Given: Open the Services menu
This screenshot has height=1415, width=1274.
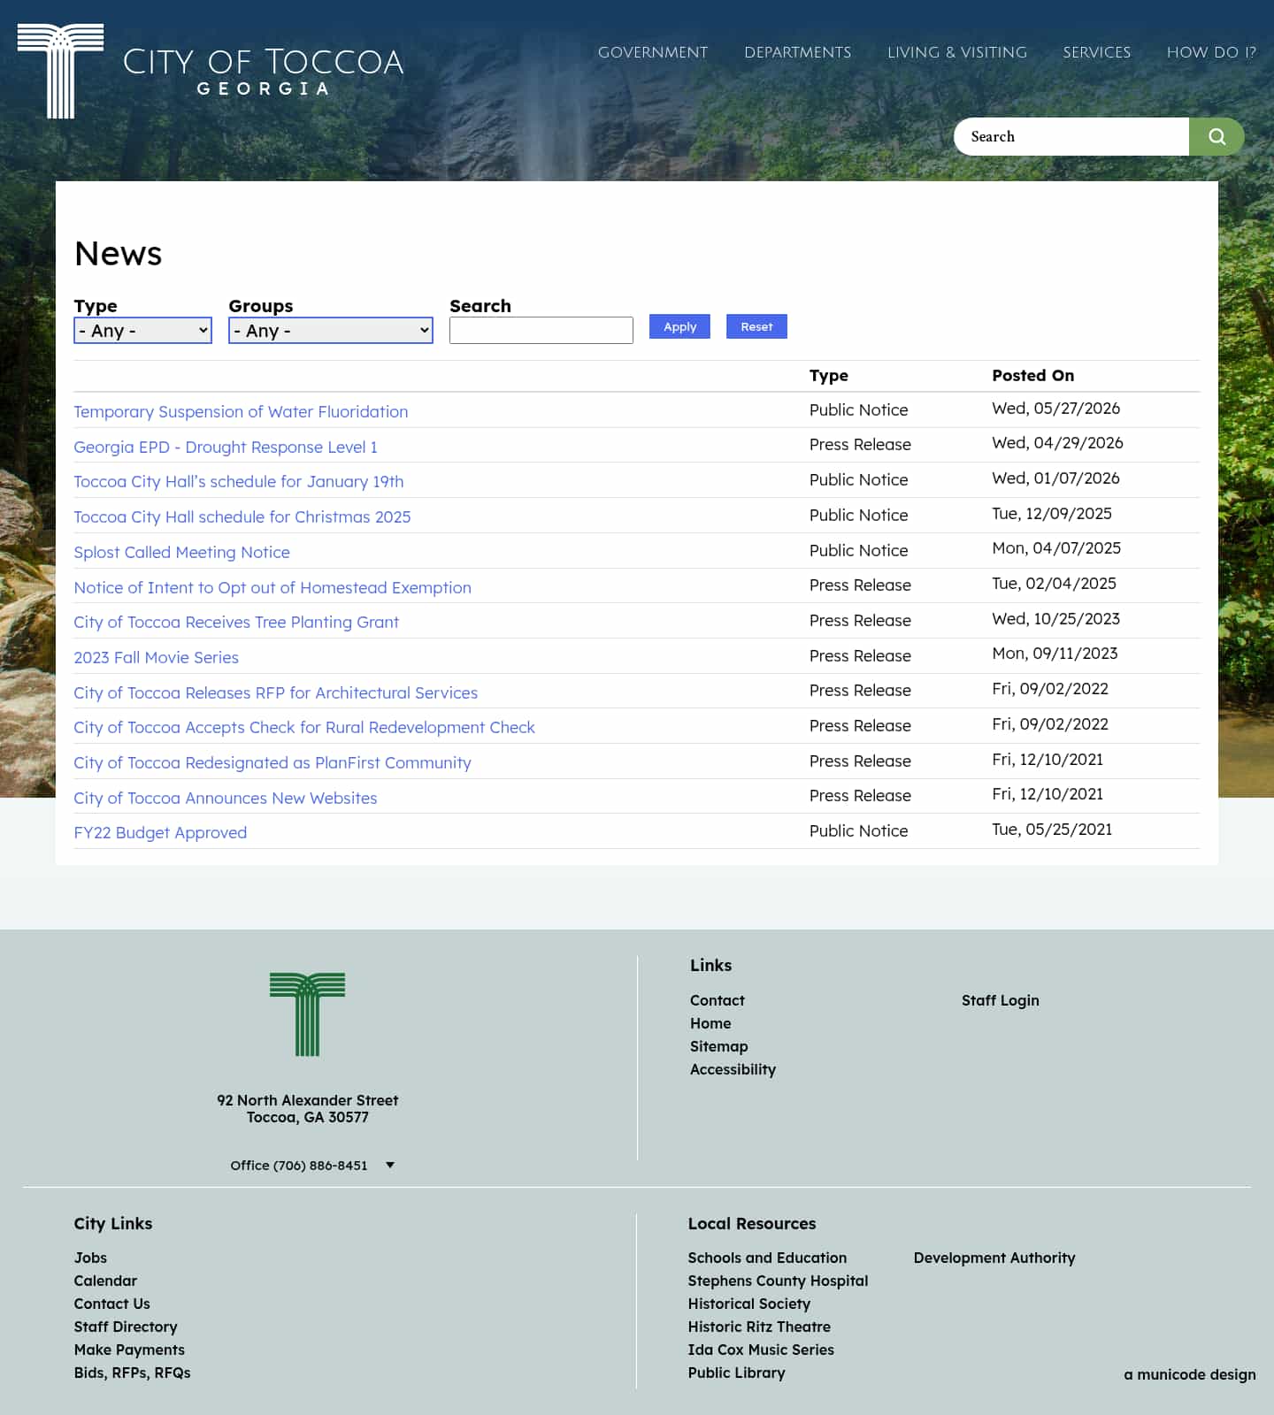Looking at the screenshot, I should coord(1096,52).
